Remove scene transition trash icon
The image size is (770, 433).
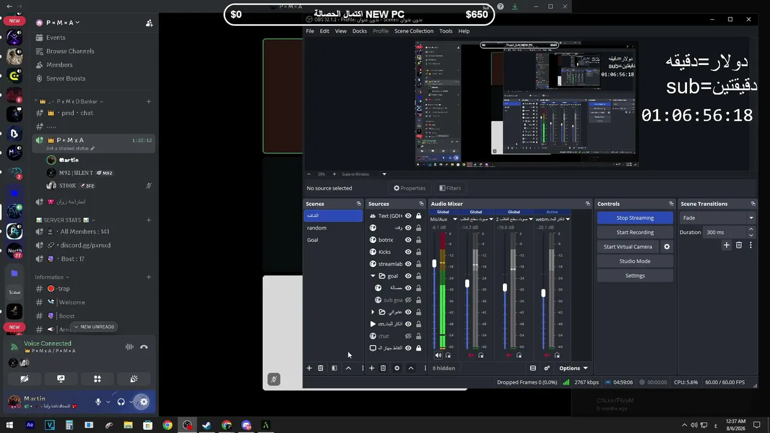(739, 245)
